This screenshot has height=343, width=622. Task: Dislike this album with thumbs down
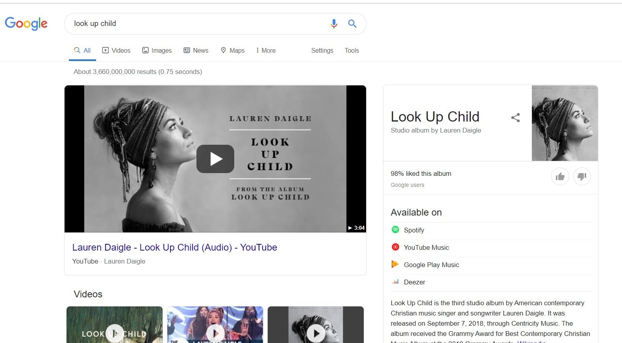pos(582,177)
